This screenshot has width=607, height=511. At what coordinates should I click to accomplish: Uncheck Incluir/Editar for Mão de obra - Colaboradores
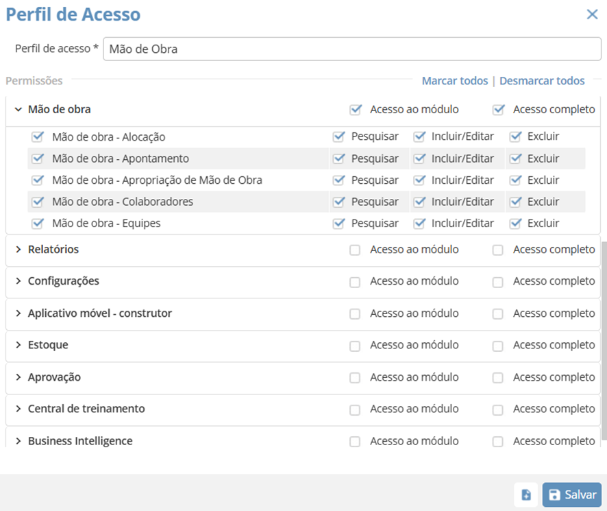(419, 202)
